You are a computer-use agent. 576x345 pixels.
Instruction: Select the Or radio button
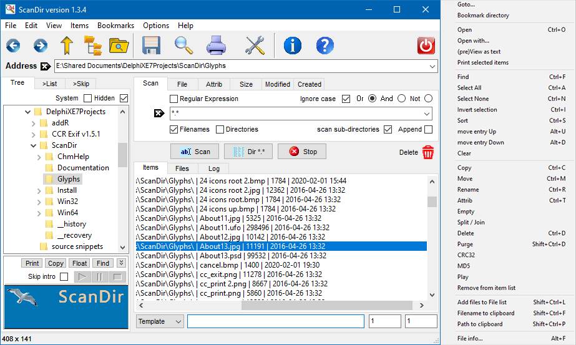click(372, 99)
